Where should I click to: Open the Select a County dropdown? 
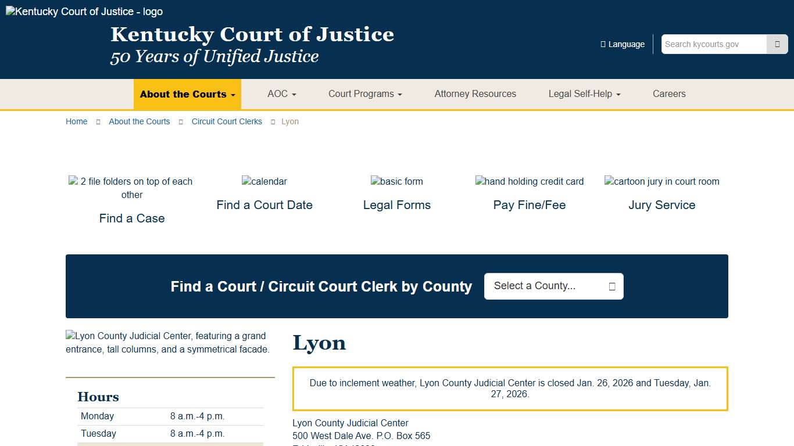(x=553, y=286)
